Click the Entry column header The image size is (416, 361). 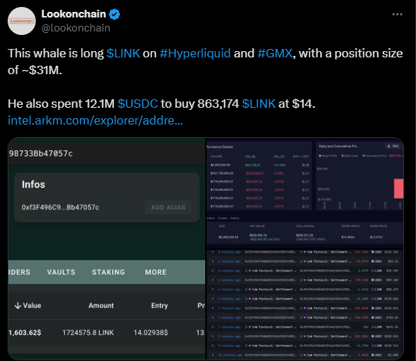tap(160, 306)
